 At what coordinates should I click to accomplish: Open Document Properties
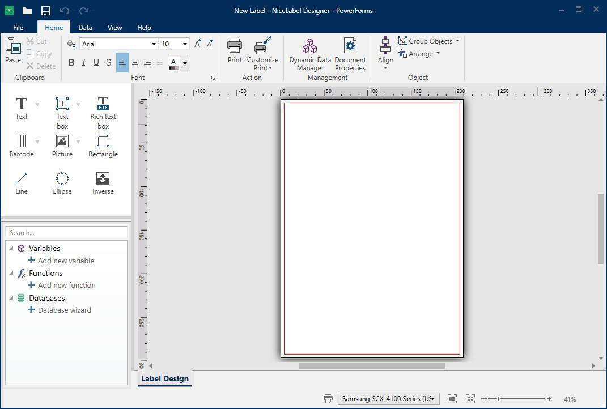click(x=350, y=54)
